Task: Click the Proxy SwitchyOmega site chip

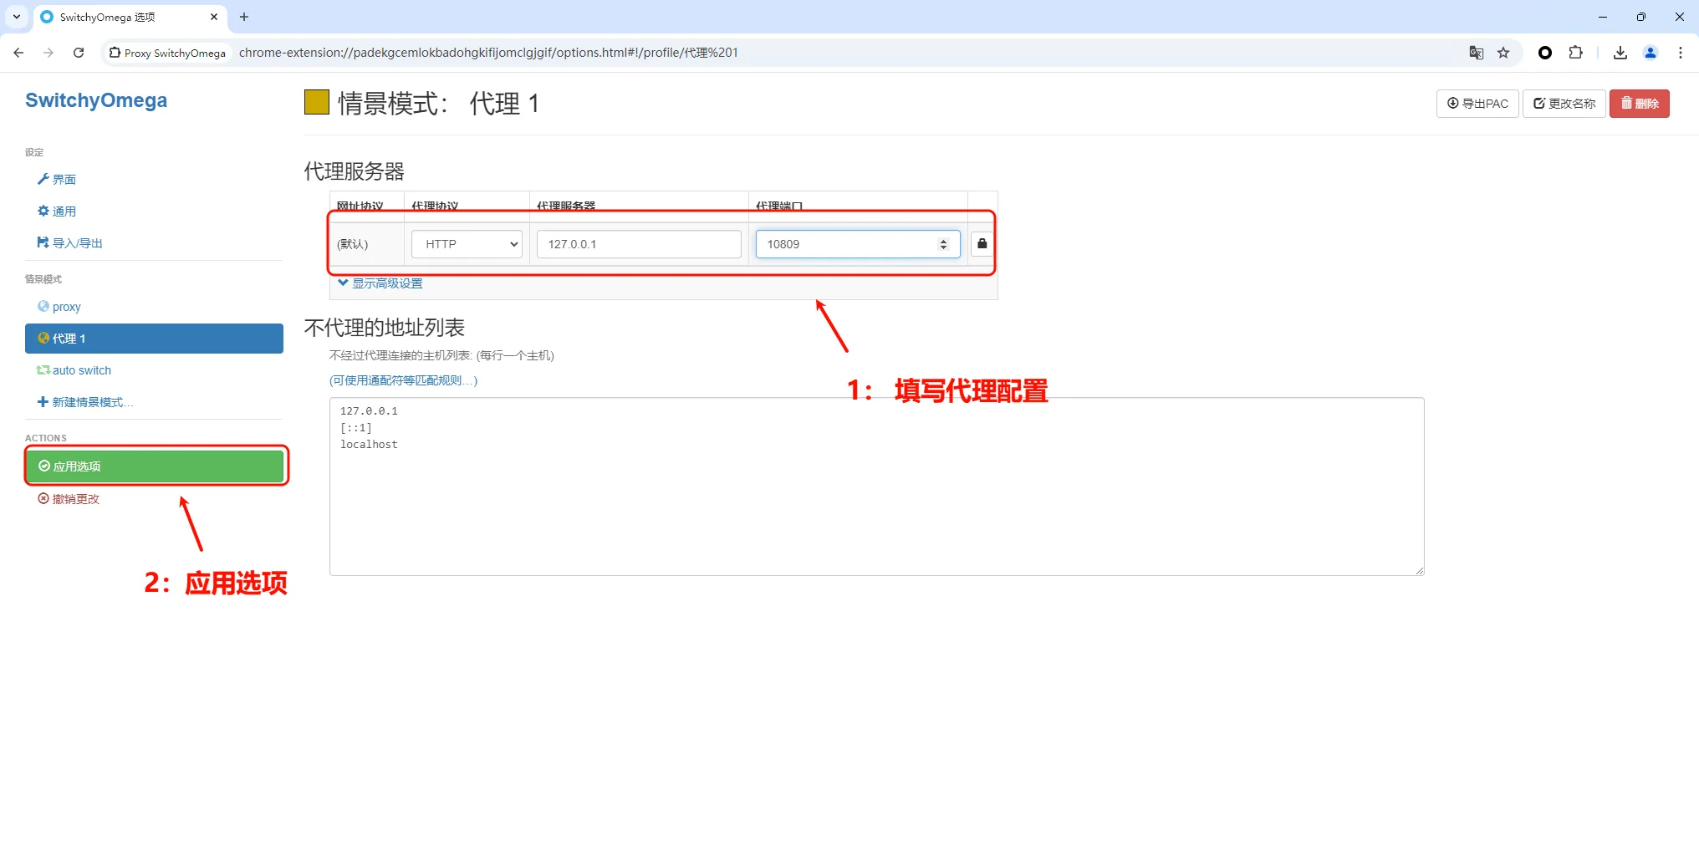Action: click(x=167, y=53)
